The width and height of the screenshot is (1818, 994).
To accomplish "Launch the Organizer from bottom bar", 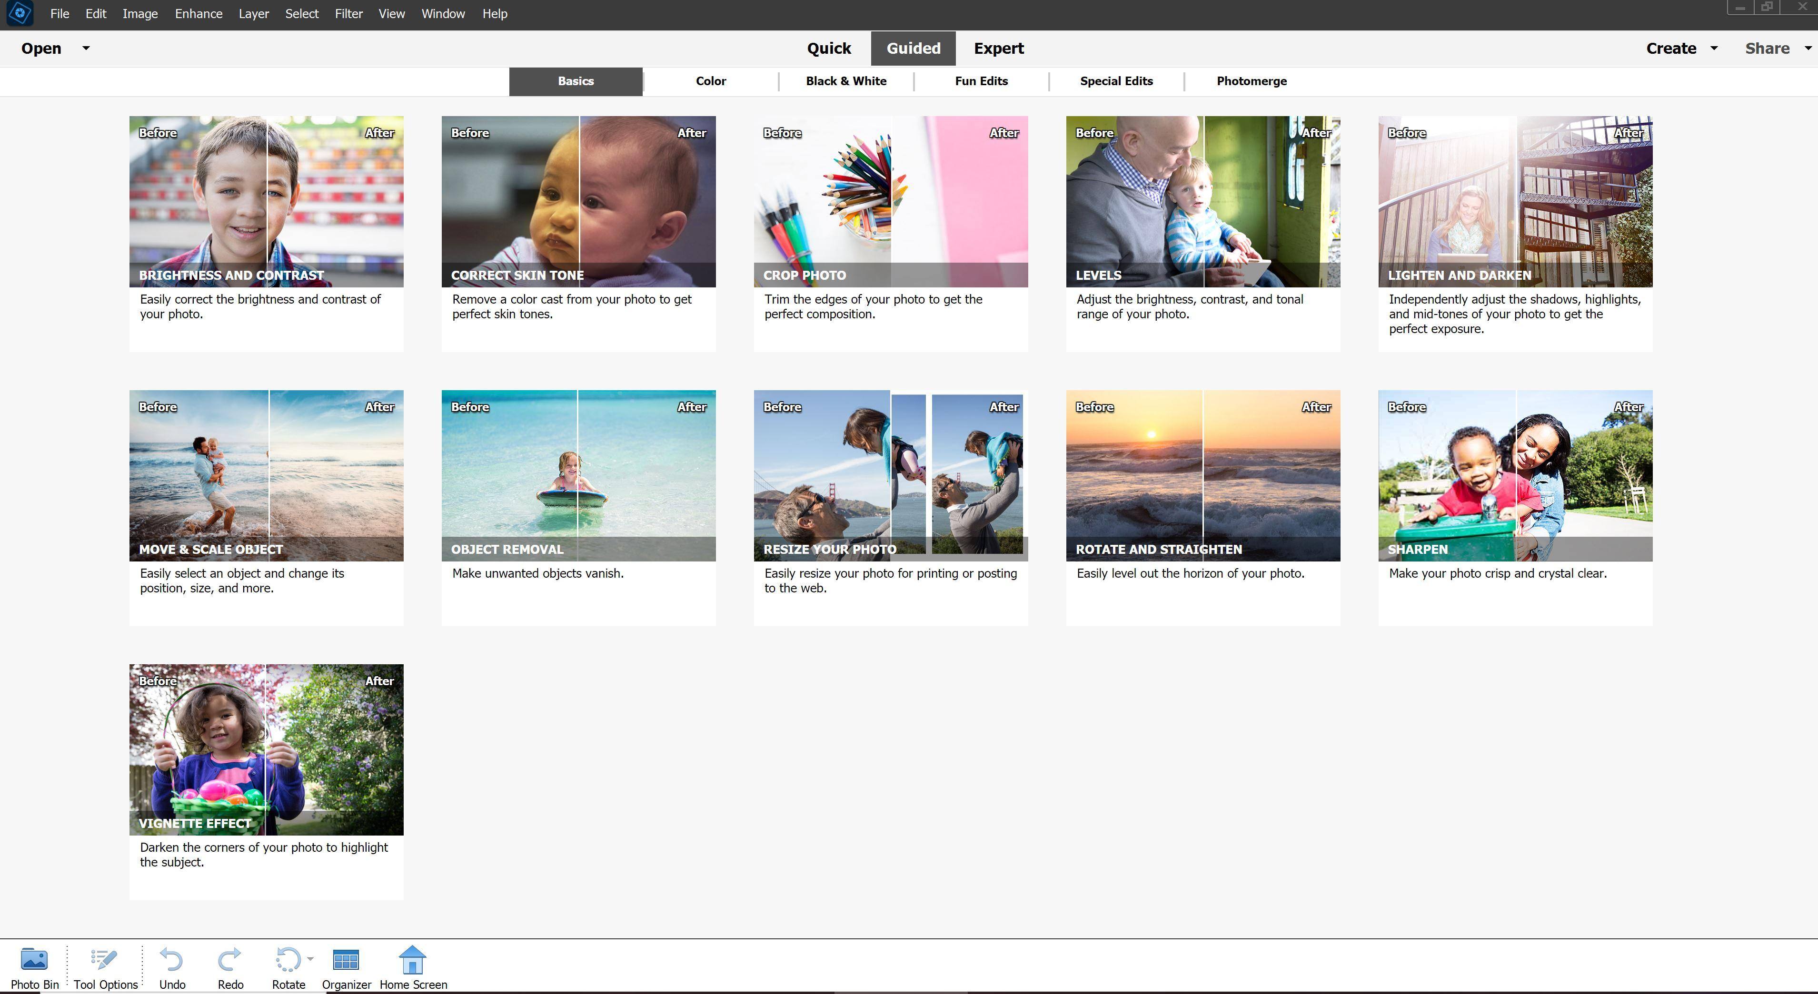I will (346, 961).
